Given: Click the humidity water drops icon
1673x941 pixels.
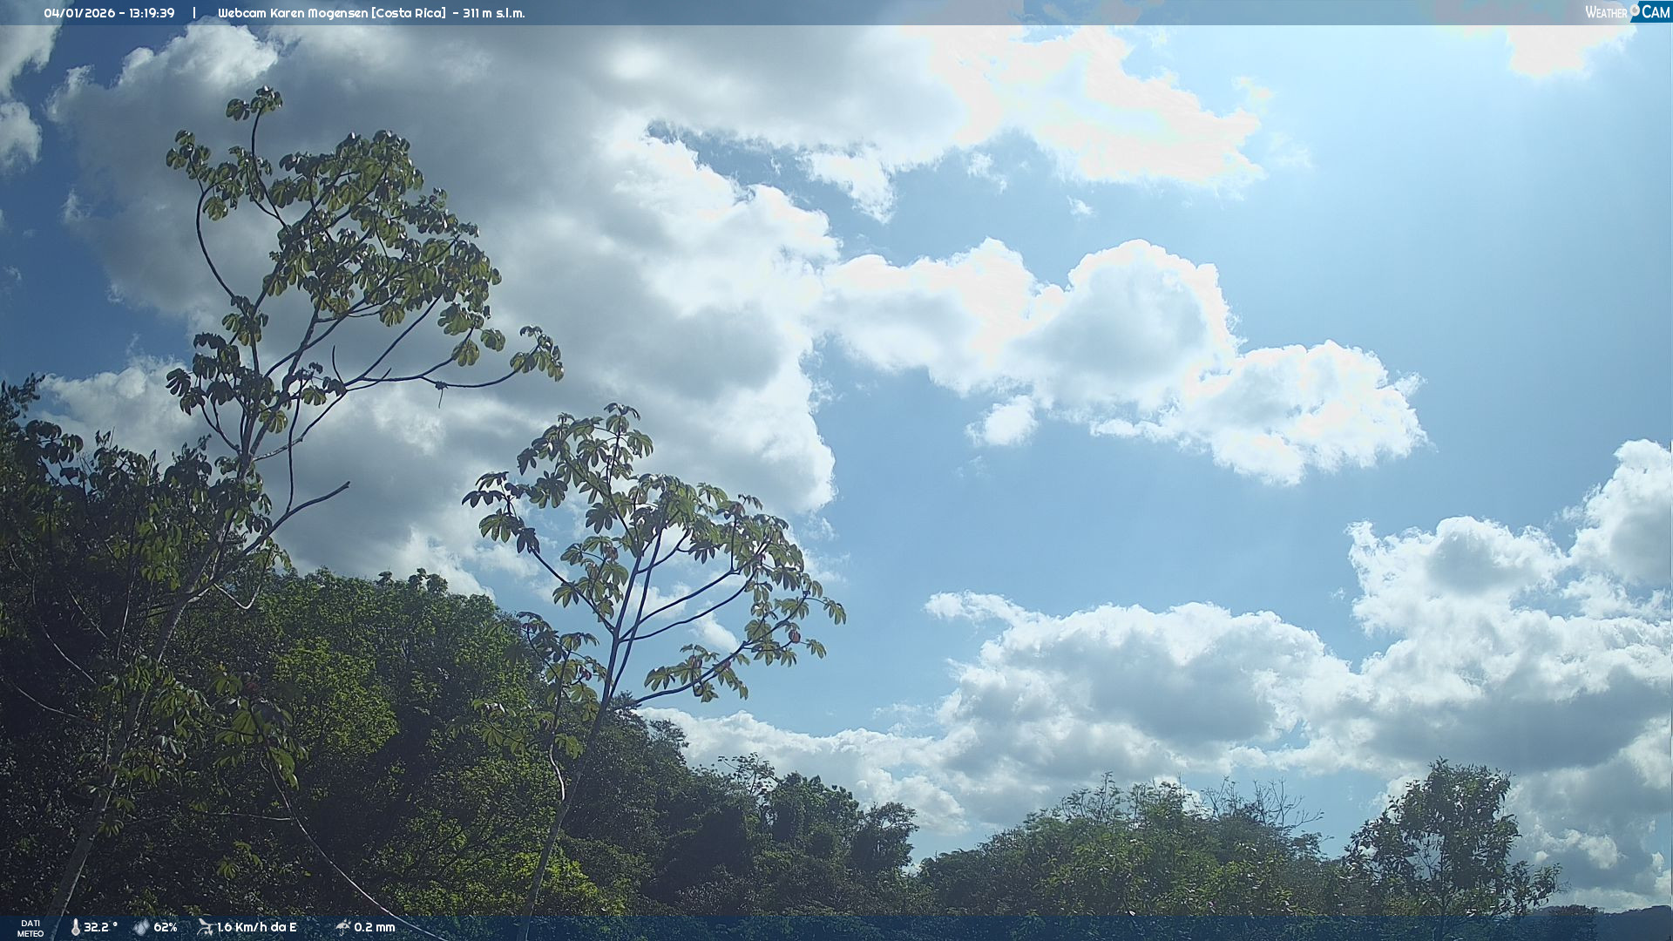Looking at the screenshot, I should (x=141, y=928).
